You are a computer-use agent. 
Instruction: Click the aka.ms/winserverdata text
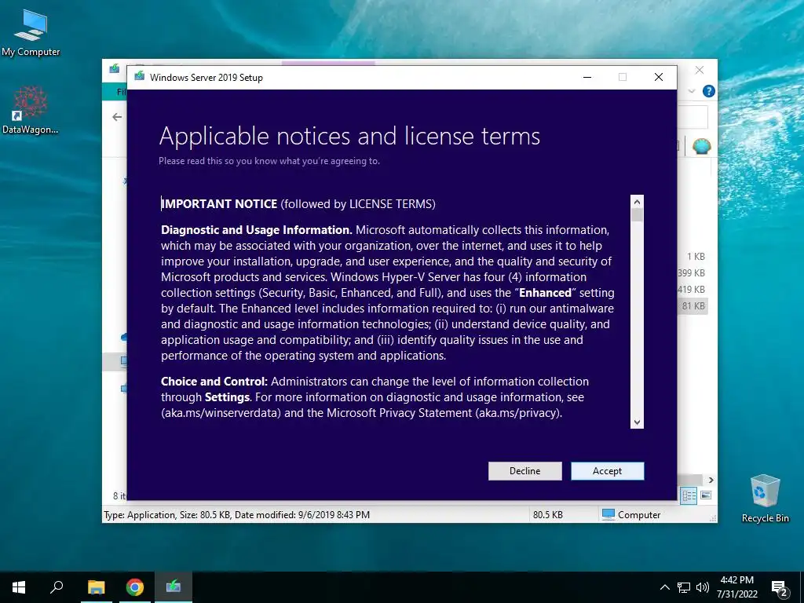[x=221, y=413]
